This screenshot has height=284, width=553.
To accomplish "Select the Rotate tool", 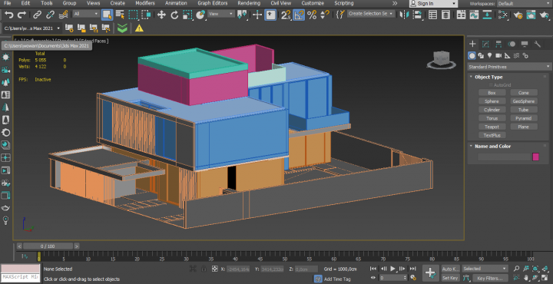I will point(174,15).
